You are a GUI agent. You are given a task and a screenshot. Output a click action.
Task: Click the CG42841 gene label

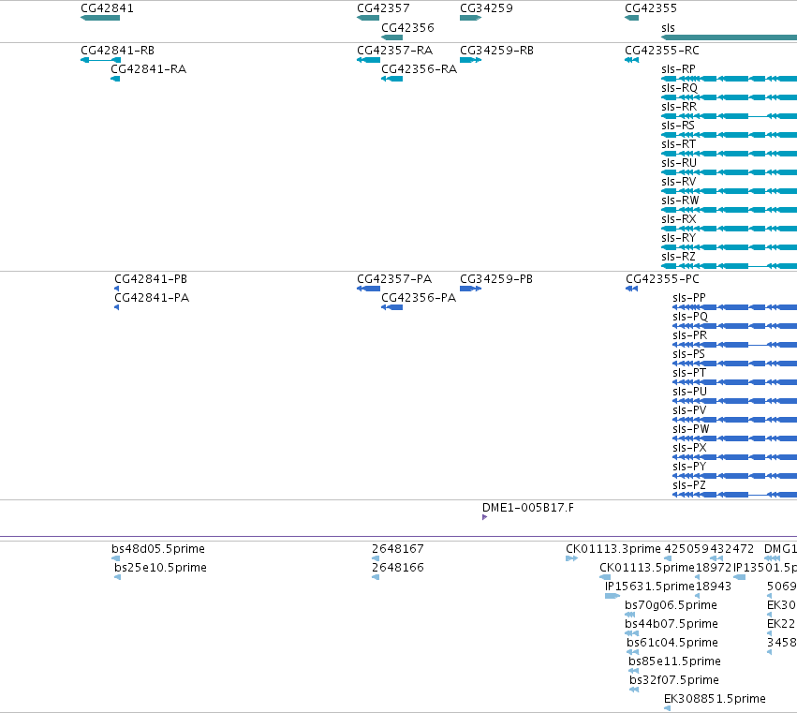point(107,8)
